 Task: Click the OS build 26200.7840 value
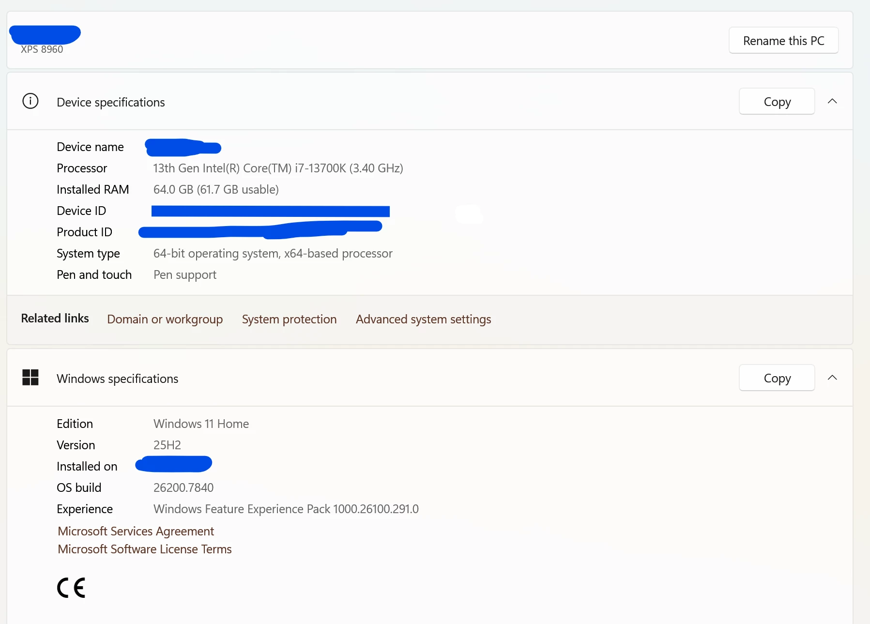tap(183, 487)
